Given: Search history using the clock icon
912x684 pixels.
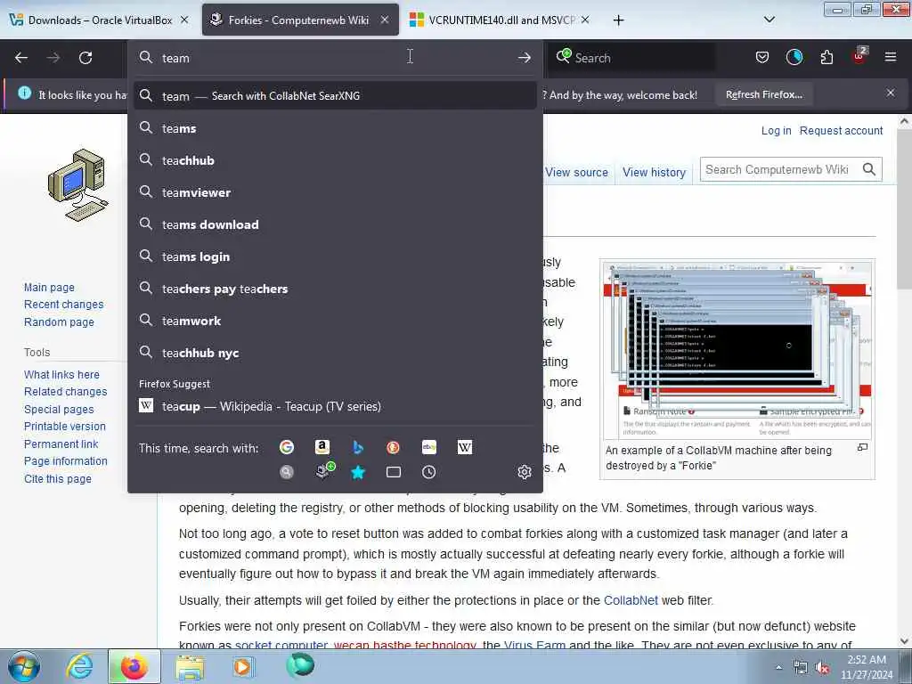Looking at the screenshot, I should click(428, 472).
